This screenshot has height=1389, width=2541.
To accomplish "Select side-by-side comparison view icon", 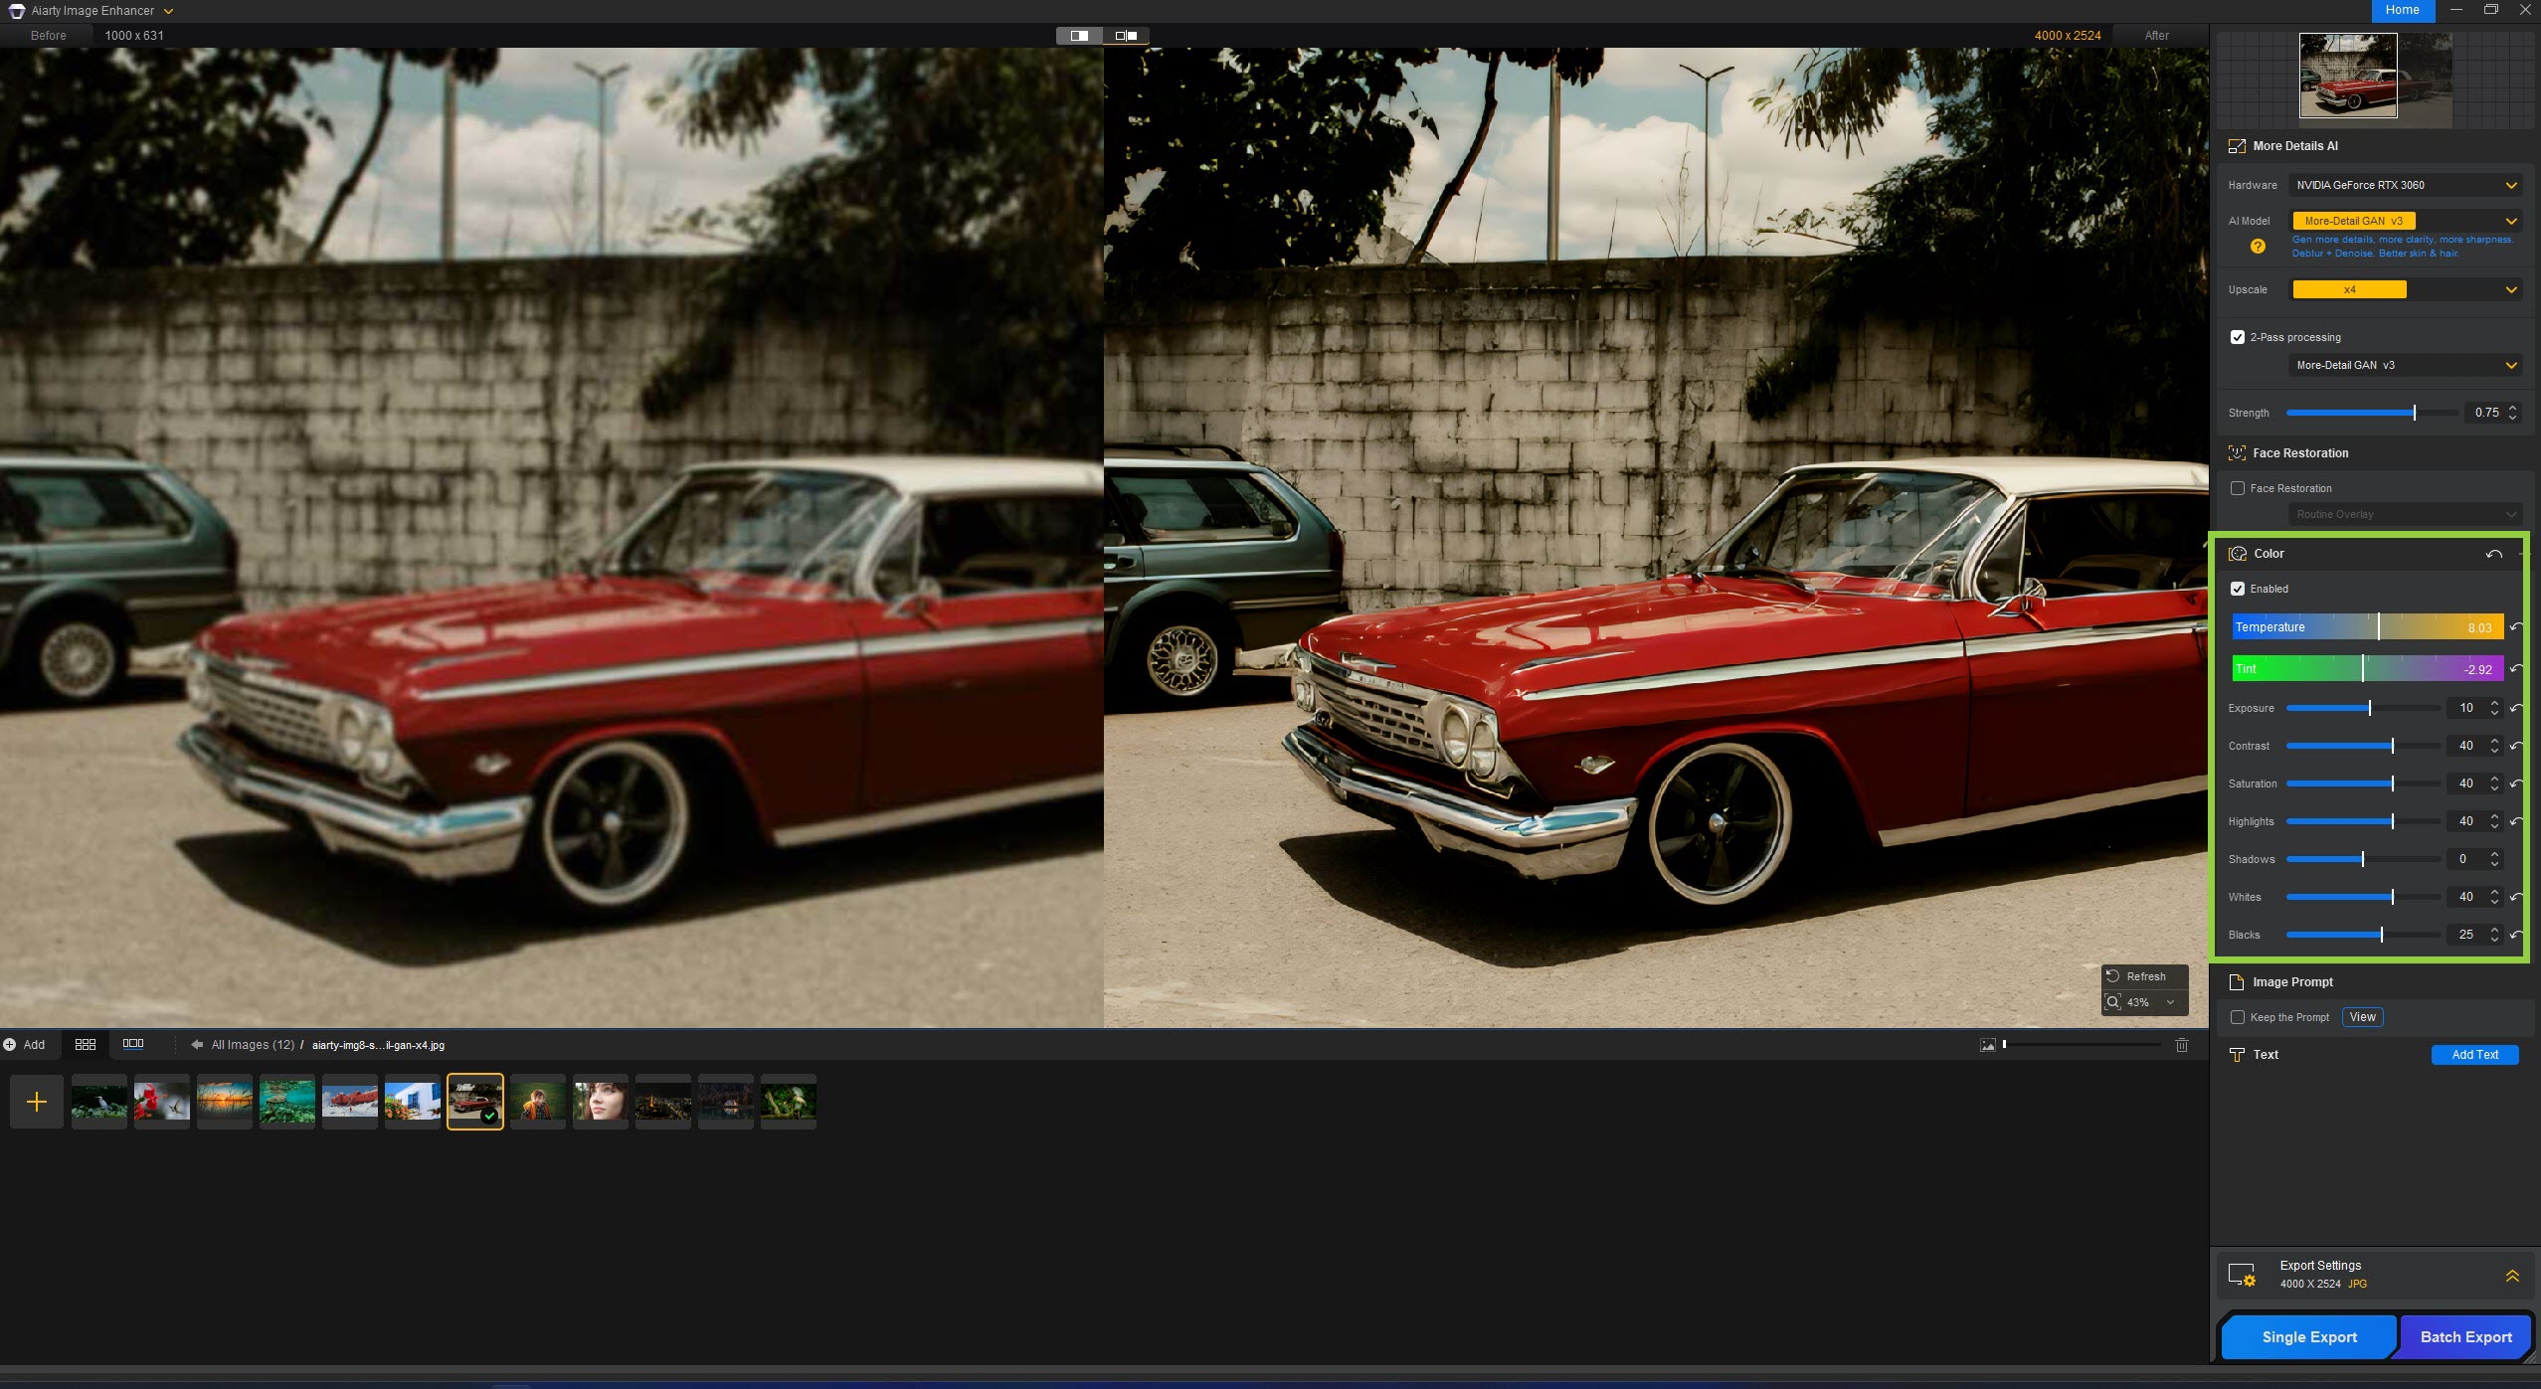I will [1126, 36].
